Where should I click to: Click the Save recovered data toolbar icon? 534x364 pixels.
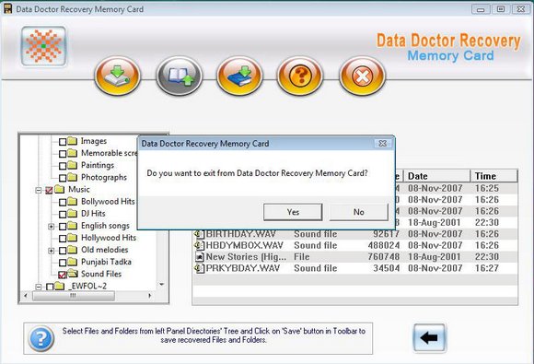click(x=118, y=76)
